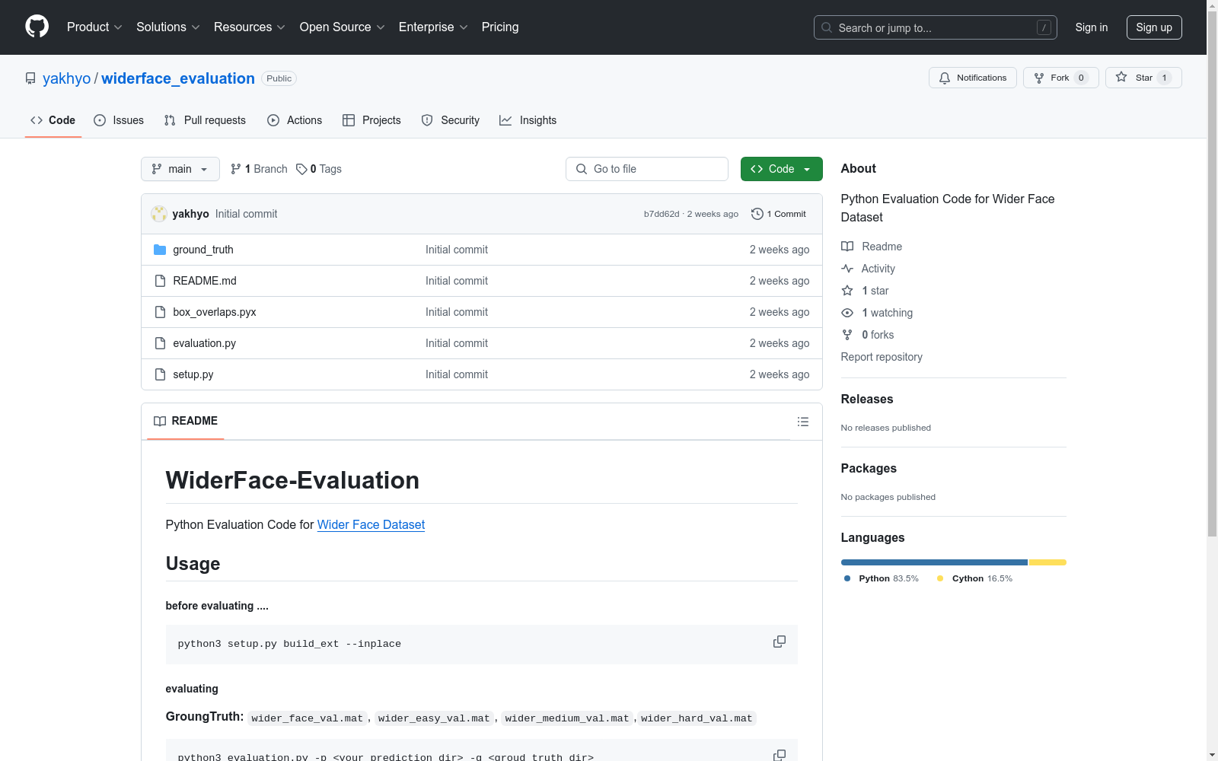Open the Wider Face Dataset link

pyautogui.click(x=371, y=524)
